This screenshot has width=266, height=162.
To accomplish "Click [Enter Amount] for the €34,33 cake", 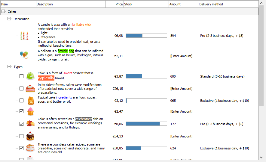I will 181,136.
